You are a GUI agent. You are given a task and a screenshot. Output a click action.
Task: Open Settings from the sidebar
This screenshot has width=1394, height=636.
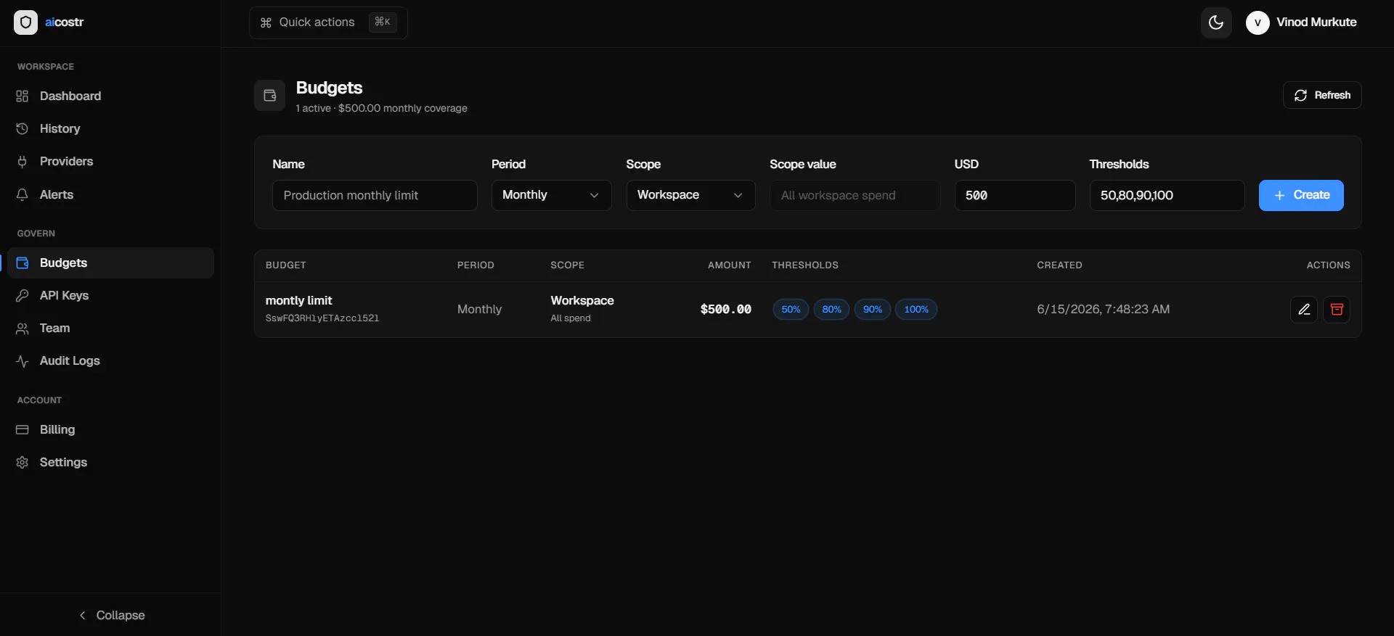(x=110, y=462)
